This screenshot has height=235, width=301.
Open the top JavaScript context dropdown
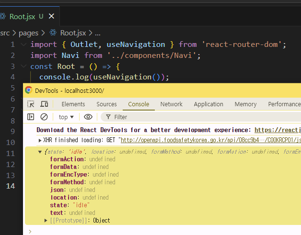pos(66,117)
